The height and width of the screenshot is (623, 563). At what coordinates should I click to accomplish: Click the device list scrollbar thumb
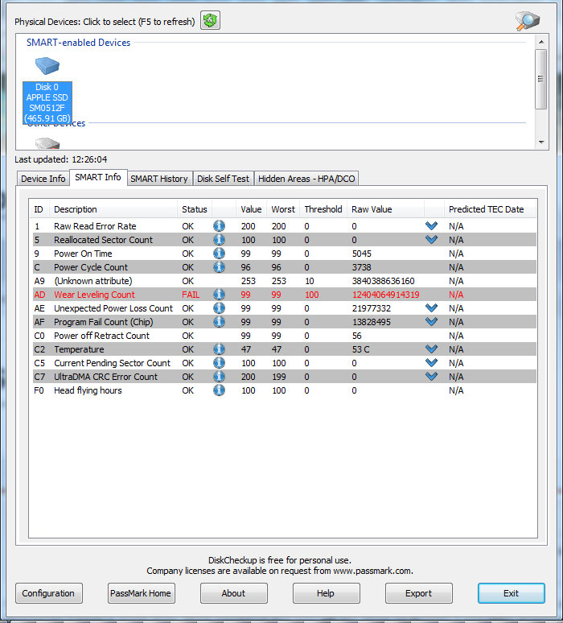pyautogui.click(x=541, y=79)
